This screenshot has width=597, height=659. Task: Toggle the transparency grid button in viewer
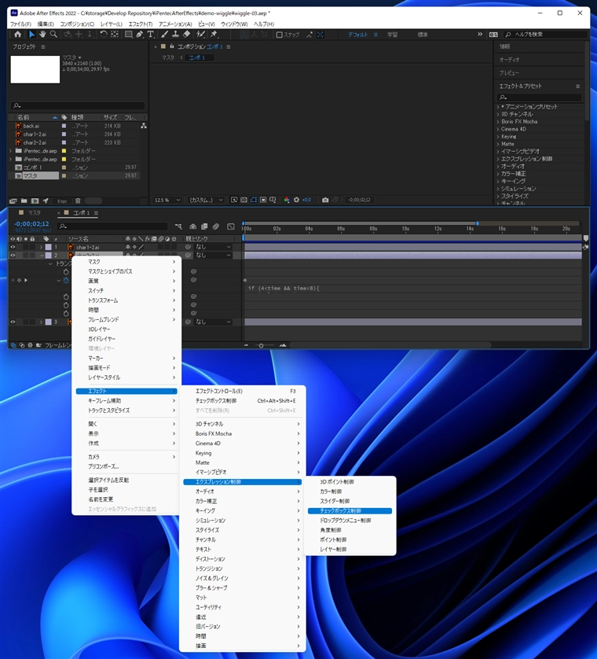[244, 200]
